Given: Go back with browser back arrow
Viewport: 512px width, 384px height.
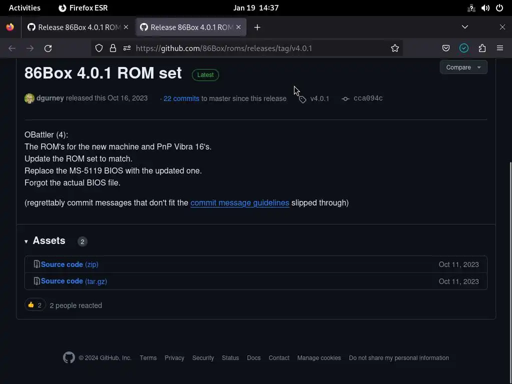Looking at the screenshot, I should tap(12, 48).
